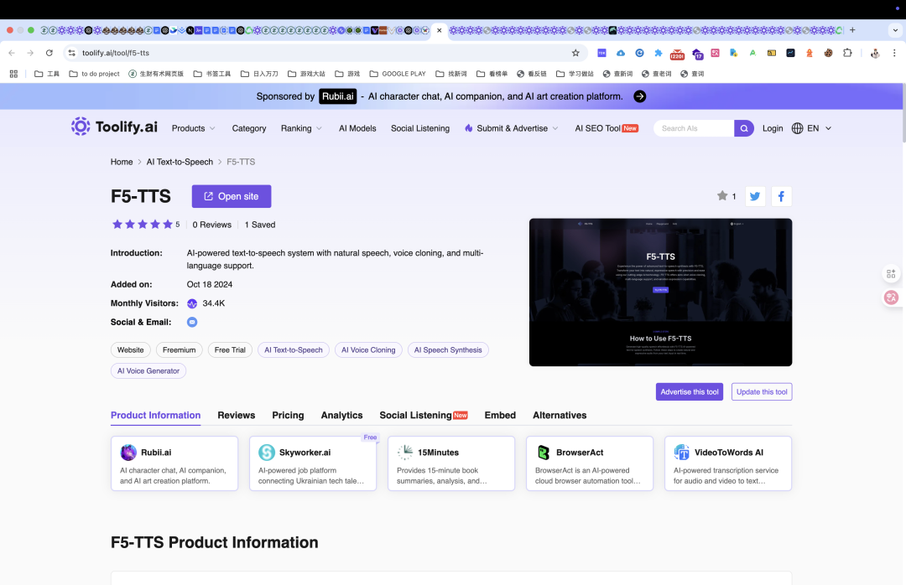Image resolution: width=906 pixels, height=585 pixels.
Task: Expand the Ranking dropdown
Action: coord(302,128)
